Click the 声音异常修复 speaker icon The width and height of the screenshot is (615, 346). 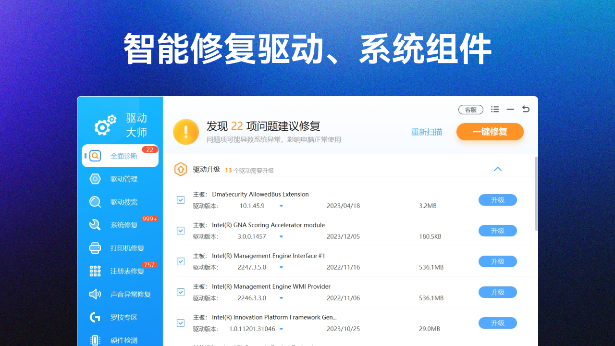(95, 294)
